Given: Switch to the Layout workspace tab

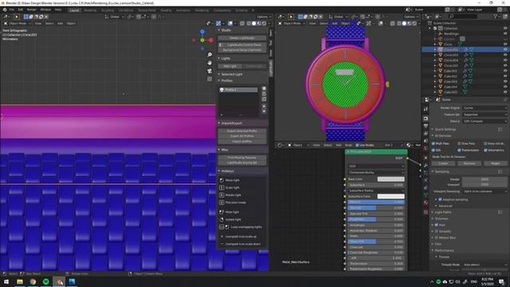Looking at the screenshot, I should pyautogui.click(x=74, y=10).
